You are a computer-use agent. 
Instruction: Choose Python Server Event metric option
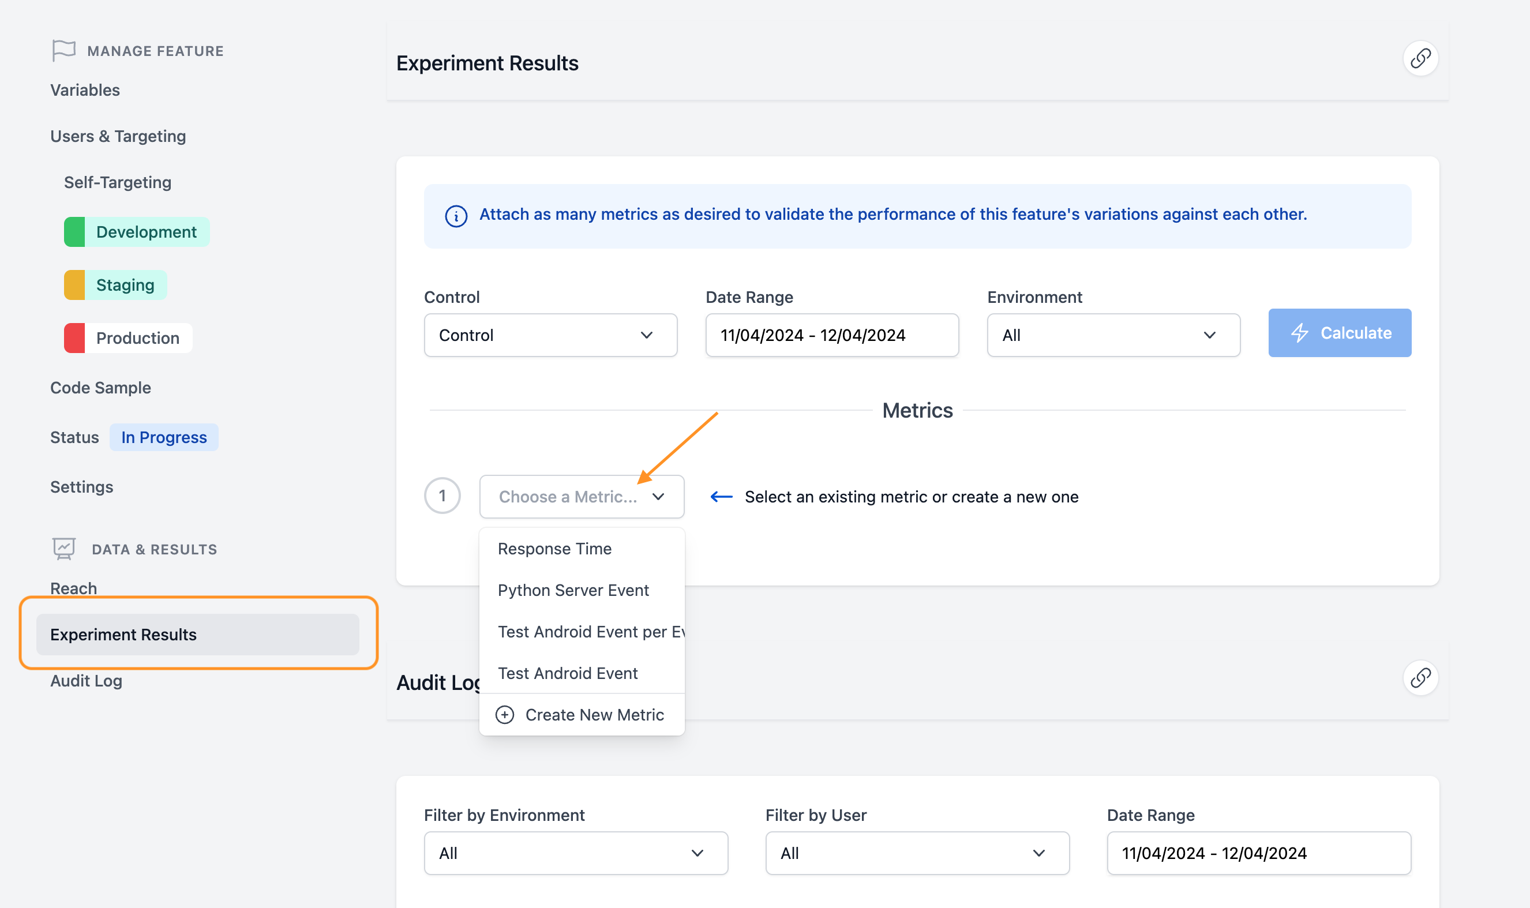tap(573, 590)
